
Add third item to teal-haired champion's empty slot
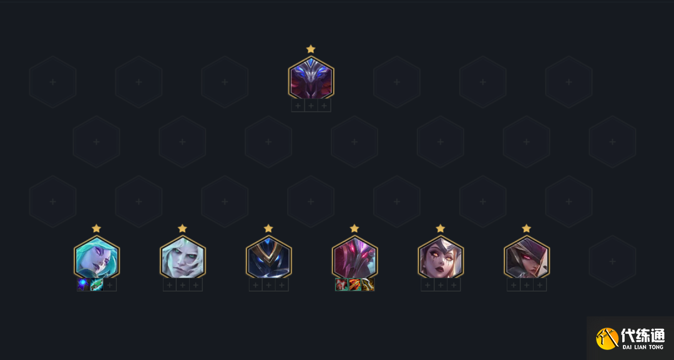point(110,285)
